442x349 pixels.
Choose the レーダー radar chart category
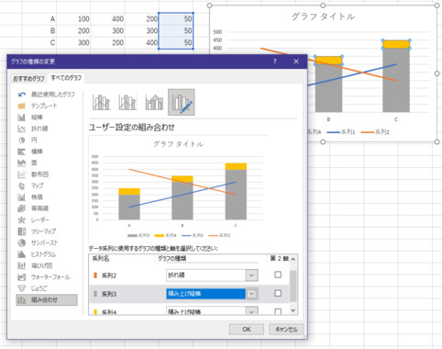[x=33, y=220]
